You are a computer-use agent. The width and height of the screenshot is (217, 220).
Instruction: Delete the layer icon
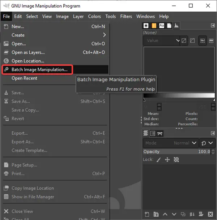coord(210,214)
